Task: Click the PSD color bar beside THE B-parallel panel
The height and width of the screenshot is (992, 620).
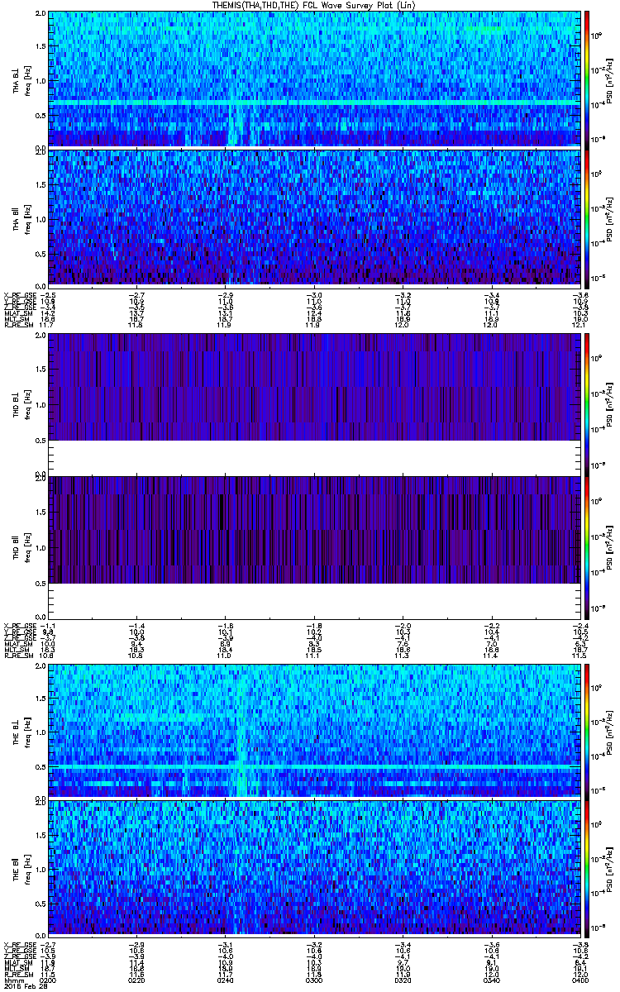Action: [x=588, y=867]
